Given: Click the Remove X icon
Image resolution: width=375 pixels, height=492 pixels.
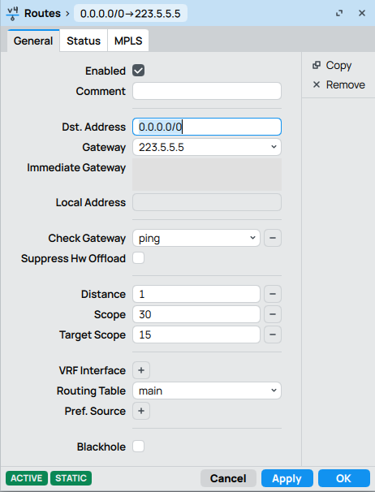Looking at the screenshot, I should [x=317, y=84].
